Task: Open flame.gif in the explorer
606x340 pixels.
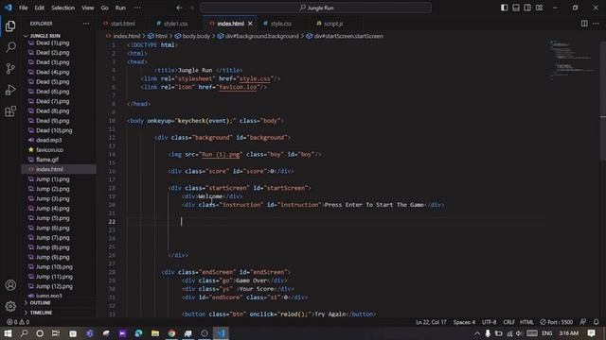Action: (47, 160)
